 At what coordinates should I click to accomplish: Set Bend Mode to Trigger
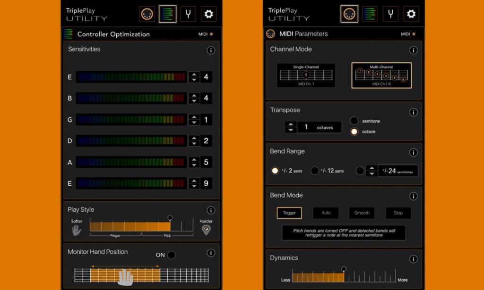(289, 213)
